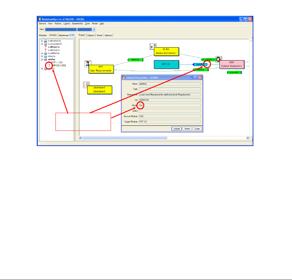
Task: Click the question-mark icon beside 'RFP V2 <- SSS'
Action: click(49, 66)
